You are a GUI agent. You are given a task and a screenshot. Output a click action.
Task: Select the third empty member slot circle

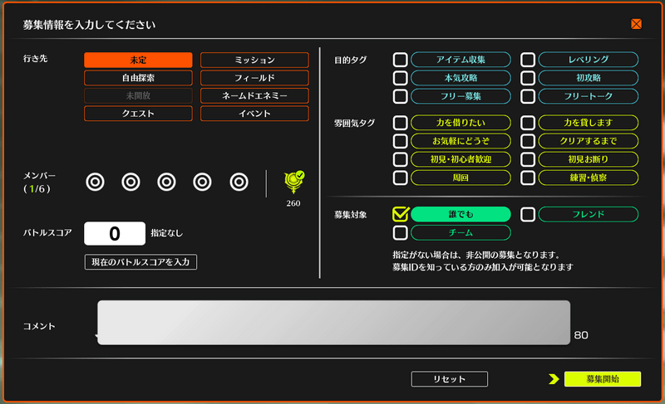[x=167, y=183]
